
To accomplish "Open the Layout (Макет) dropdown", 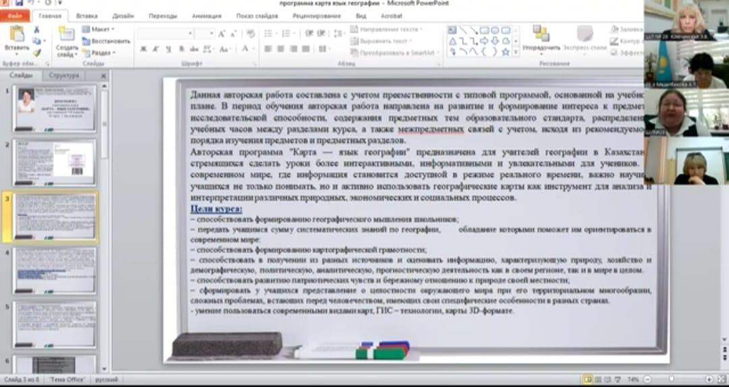I will pos(98,30).
